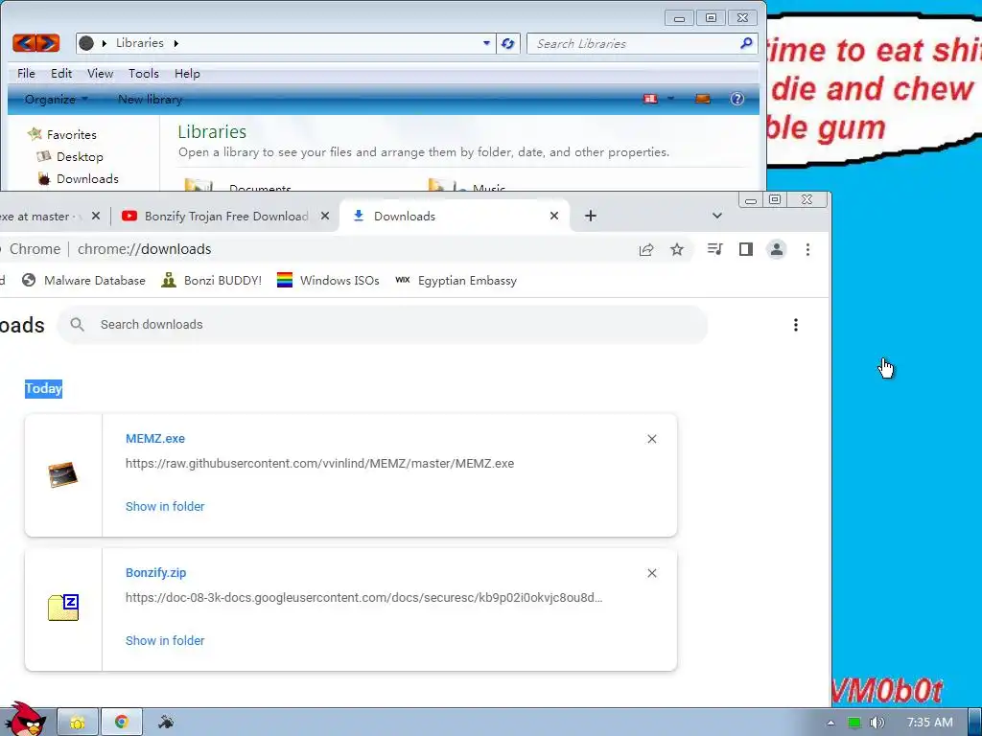This screenshot has width=982, height=736.
Task: Bookmark this tab with the star icon
Action: [x=677, y=250]
